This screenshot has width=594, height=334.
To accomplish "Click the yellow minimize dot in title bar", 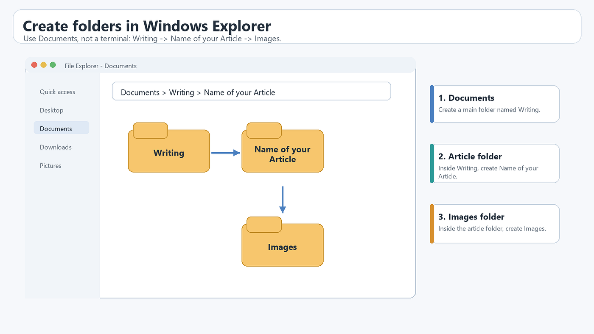I will (x=43, y=65).
